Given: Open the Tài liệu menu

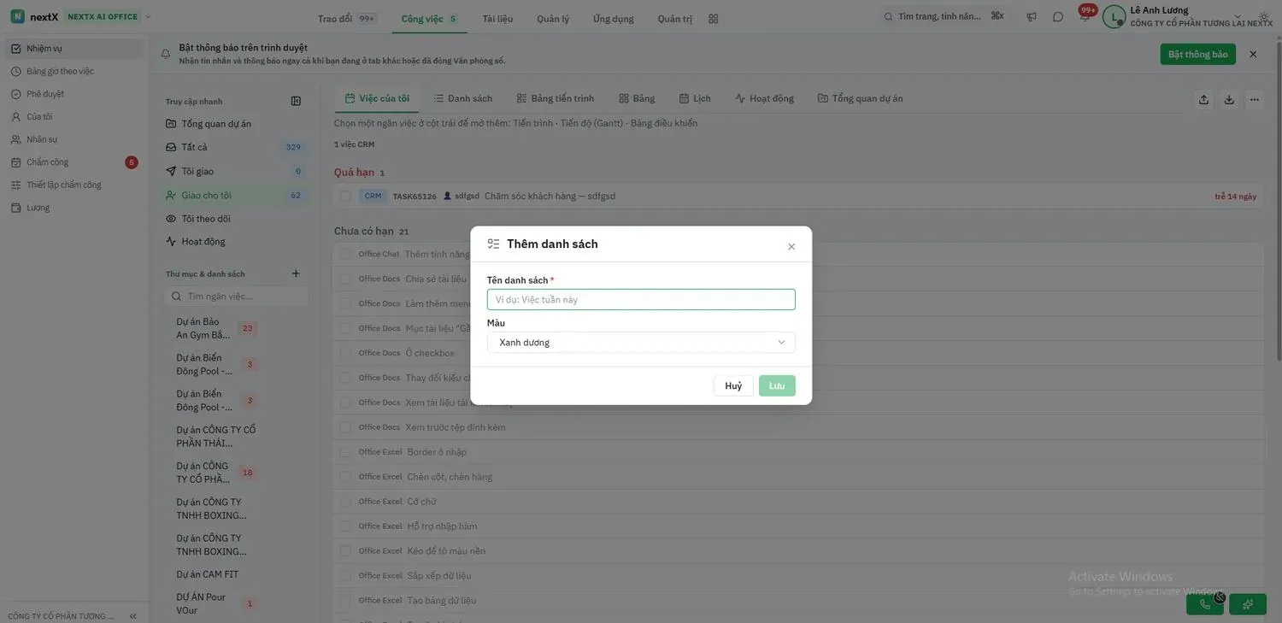Looking at the screenshot, I should 497,18.
